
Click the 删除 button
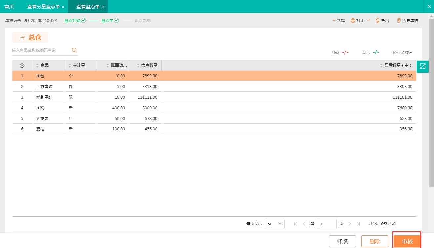pos(375,241)
